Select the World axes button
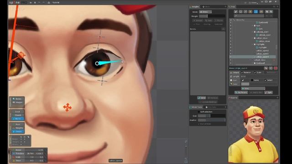Viewport: 292px width, 164px height. click(x=18, y=118)
